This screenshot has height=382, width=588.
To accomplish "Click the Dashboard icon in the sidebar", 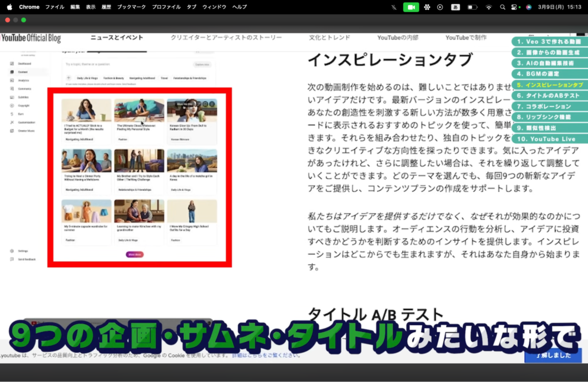I will pyautogui.click(x=12, y=64).
